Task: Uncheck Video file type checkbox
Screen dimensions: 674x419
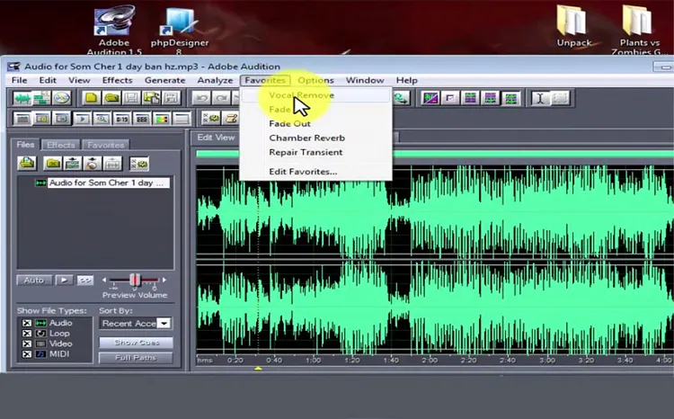Action: coord(27,343)
